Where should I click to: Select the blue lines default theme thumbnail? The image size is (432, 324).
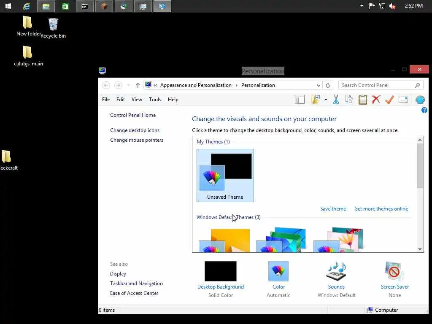(281, 240)
